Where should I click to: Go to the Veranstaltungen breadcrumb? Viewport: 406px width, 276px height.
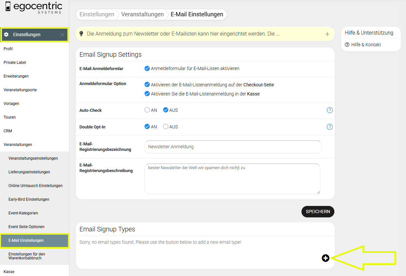click(142, 14)
